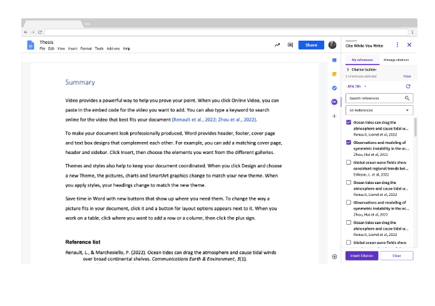Viewport: 435px width, 306px height.
Task: Open the comment history icon
Action: point(290,45)
